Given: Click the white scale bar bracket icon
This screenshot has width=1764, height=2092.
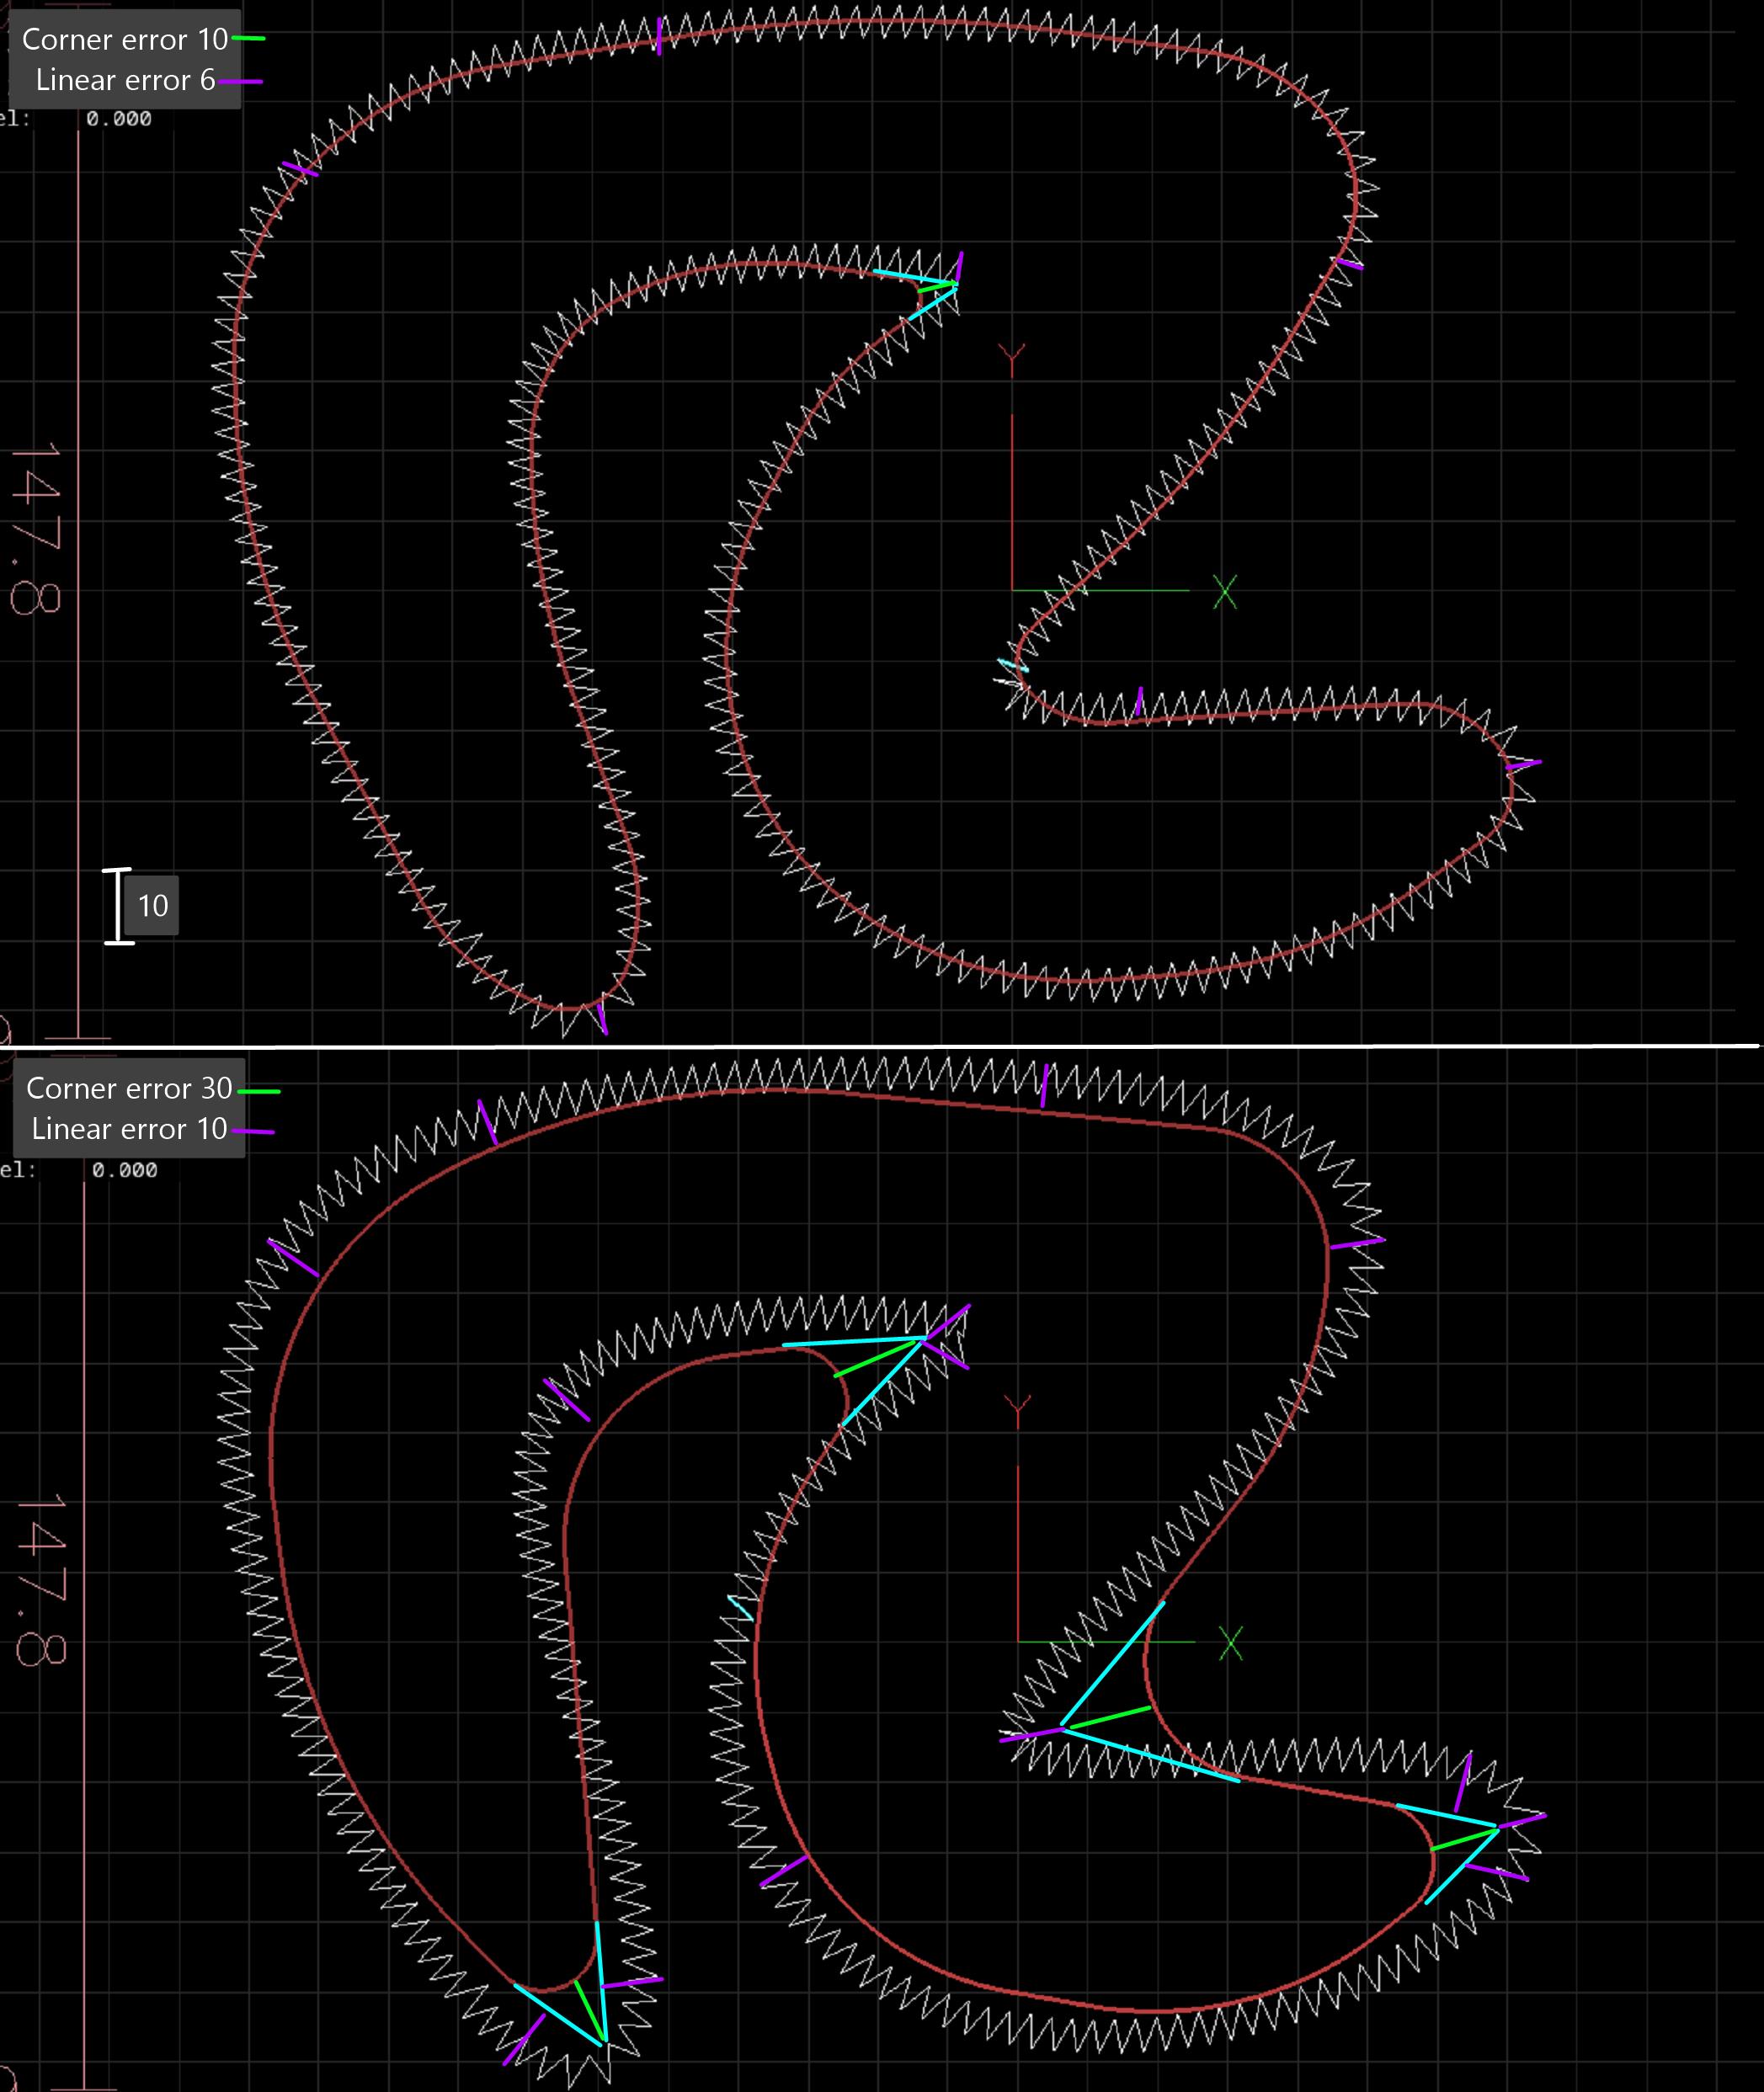Looking at the screenshot, I should pyautogui.click(x=118, y=906).
